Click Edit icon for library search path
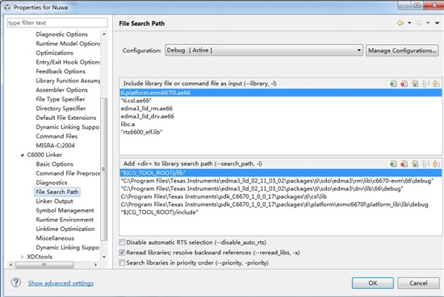The height and width of the screenshot is (297, 444). [415, 163]
